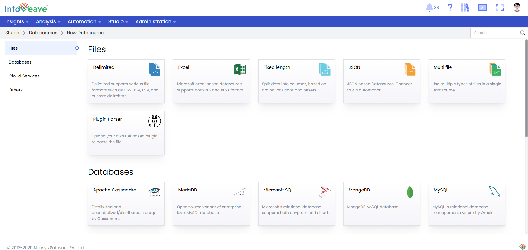The height and width of the screenshot is (250, 528).
Task: Click the Databases section heading
Action: point(111,172)
